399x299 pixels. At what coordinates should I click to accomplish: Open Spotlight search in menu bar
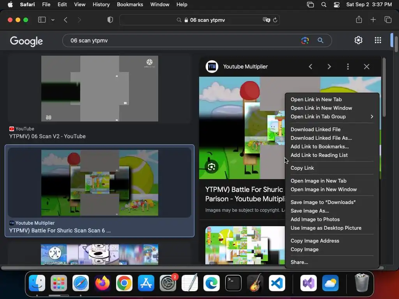pos(324,5)
